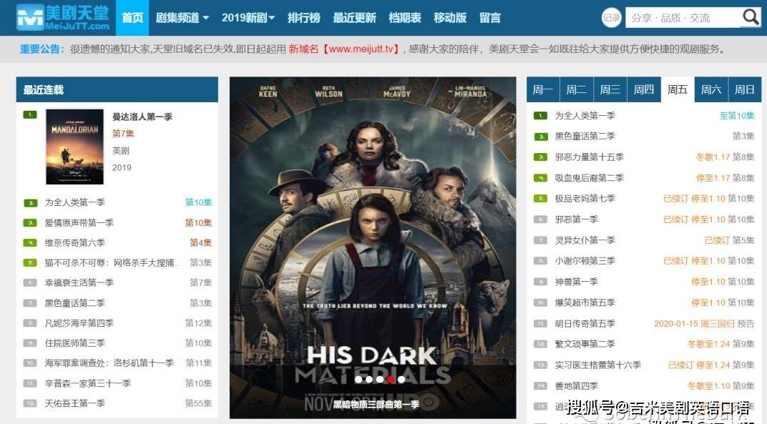Focus the 分享·品质·交流 search field
The image size is (767, 424).
tap(683, 18)
